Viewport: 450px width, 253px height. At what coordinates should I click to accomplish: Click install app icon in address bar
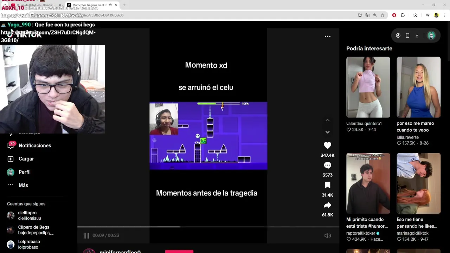[x=360, y=15]
